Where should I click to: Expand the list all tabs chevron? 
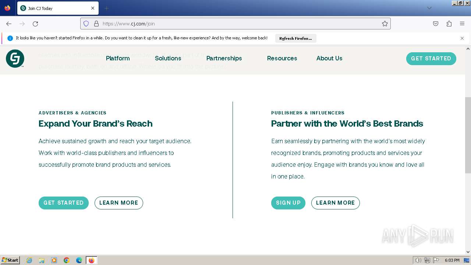click(x=429, y=8)
